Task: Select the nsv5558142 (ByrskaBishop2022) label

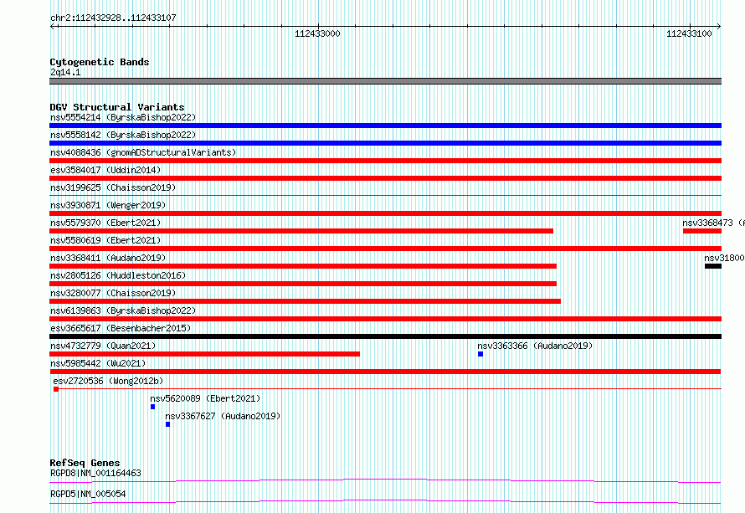Action: [123, 135]
